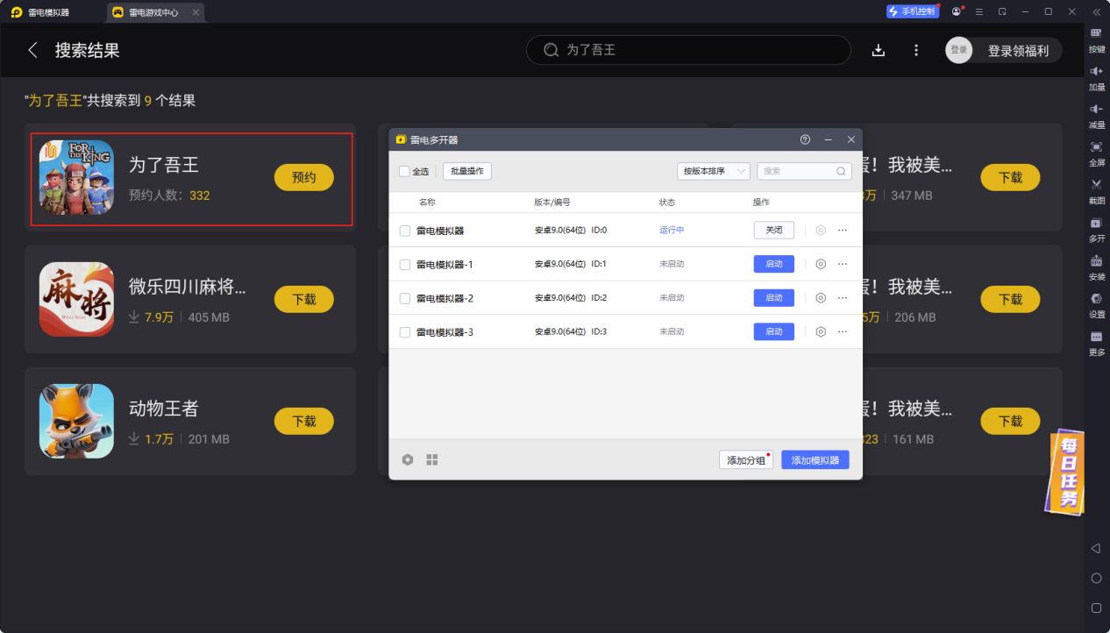Open help icon in 雷电多开器 window
Image resolution: width=1110 pixels, height=633 pixels.
coord(805,139)
